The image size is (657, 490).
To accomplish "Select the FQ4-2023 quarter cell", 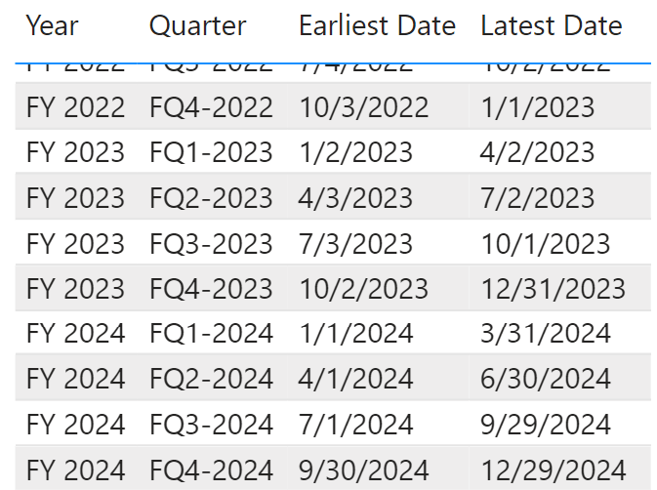I will 211,289.
